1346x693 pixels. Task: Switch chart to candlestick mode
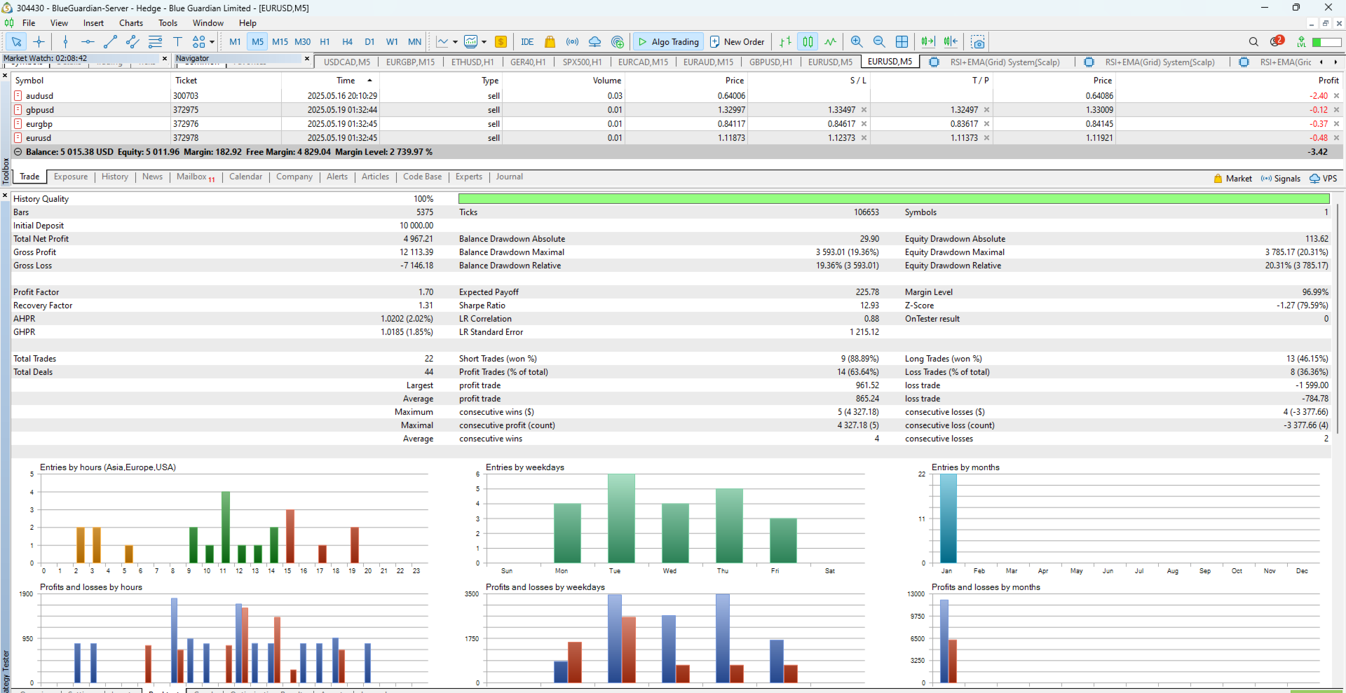tap(808, 42)
